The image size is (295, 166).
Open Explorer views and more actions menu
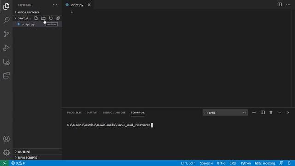55,5
